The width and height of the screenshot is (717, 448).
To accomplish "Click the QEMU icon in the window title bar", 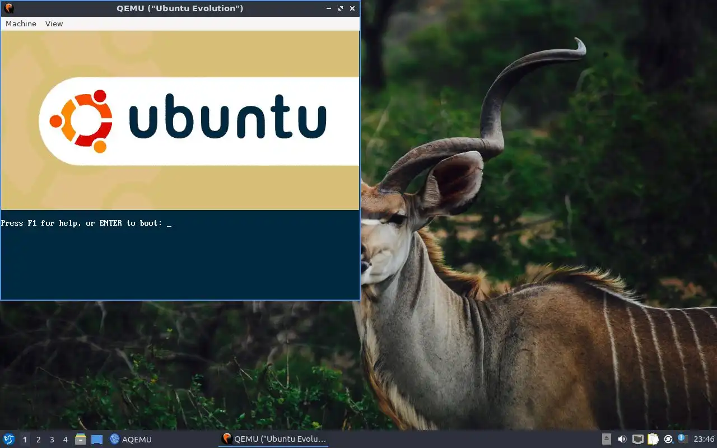I will click(8, 8).
